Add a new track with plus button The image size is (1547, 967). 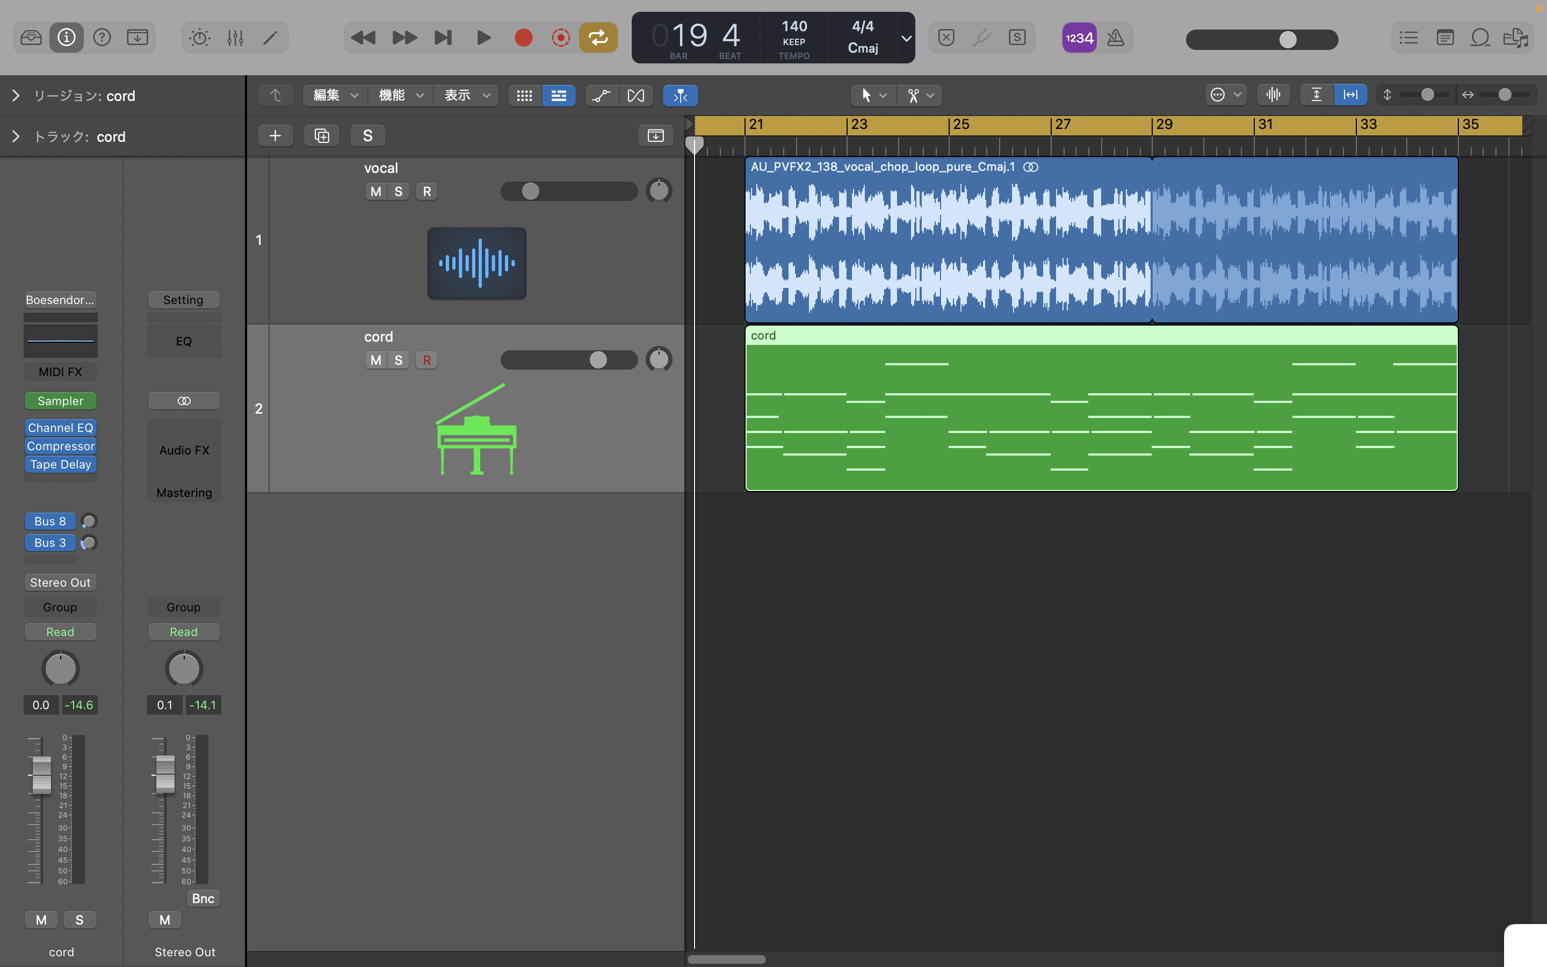(276, 135)
